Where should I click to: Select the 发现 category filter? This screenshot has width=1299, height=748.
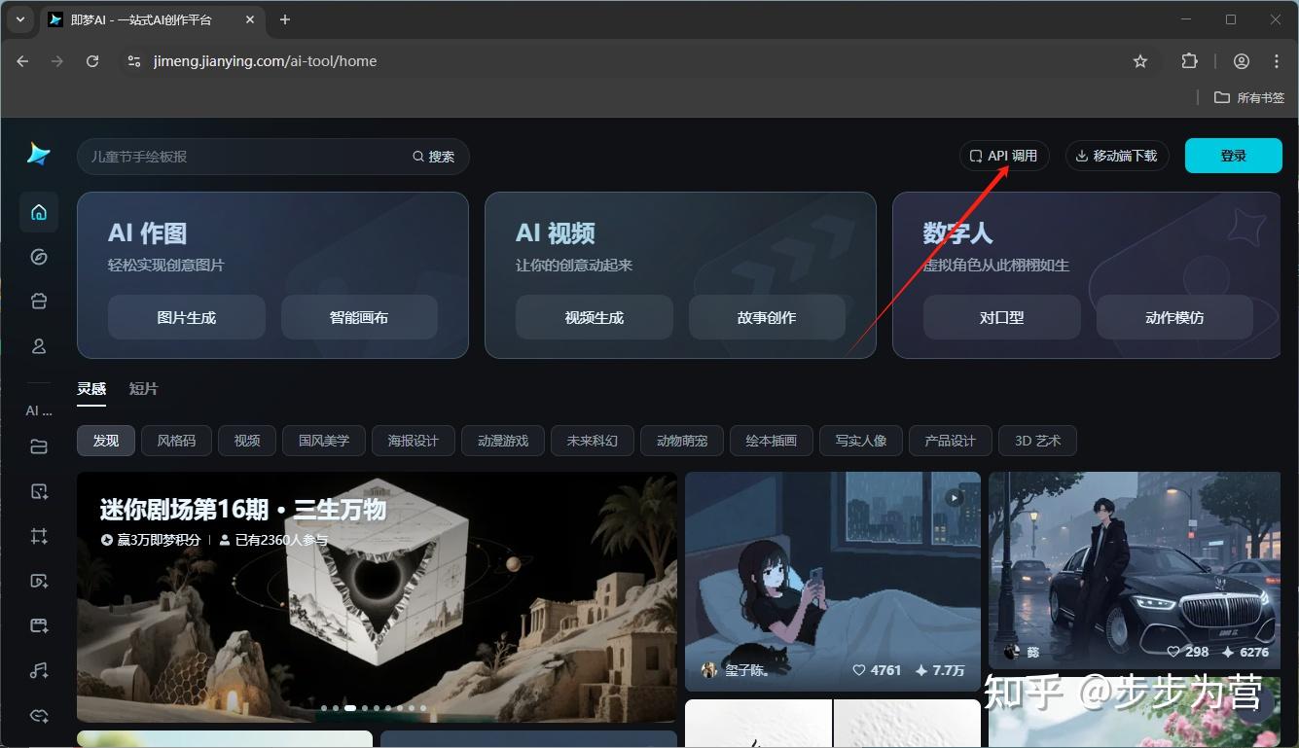pyautogui.click(x=106, y=441)
